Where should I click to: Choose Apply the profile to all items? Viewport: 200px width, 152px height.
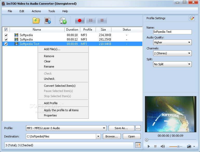pyautogui.click(x=63, y=110)
